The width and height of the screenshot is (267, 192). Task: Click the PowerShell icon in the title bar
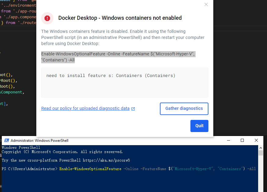[7, 140]
